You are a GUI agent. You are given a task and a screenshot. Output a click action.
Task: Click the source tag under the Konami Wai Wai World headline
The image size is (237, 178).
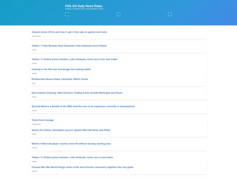click(35, 171)
